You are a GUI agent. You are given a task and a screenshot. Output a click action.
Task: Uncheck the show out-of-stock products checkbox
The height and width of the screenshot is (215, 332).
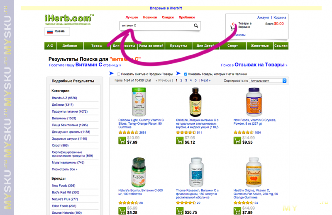pyautogui.click(x=186, y=74)
